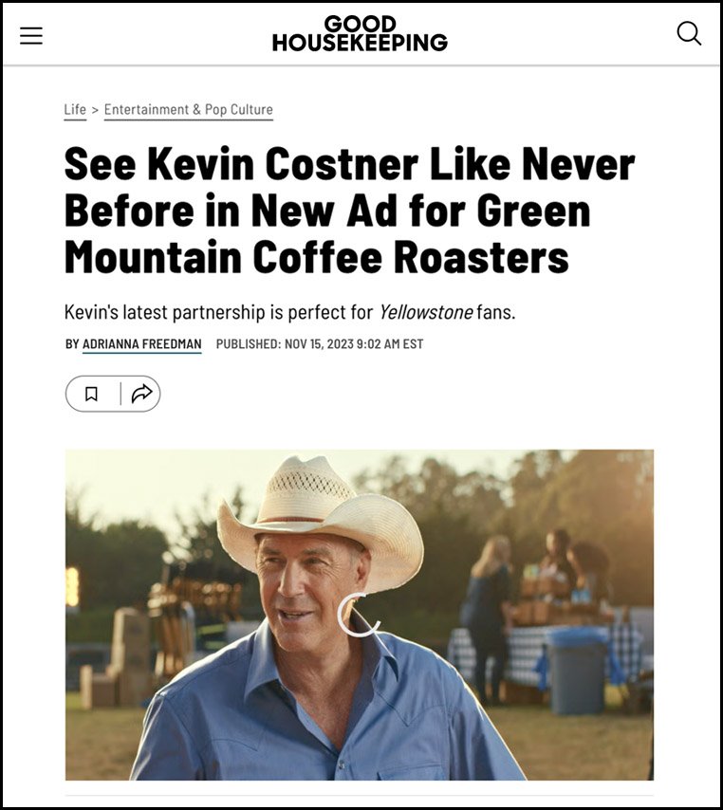Click the subtitle about Kevin's latest partnership
This screenshot has width=723, height=810.
[x=290, y=313]
